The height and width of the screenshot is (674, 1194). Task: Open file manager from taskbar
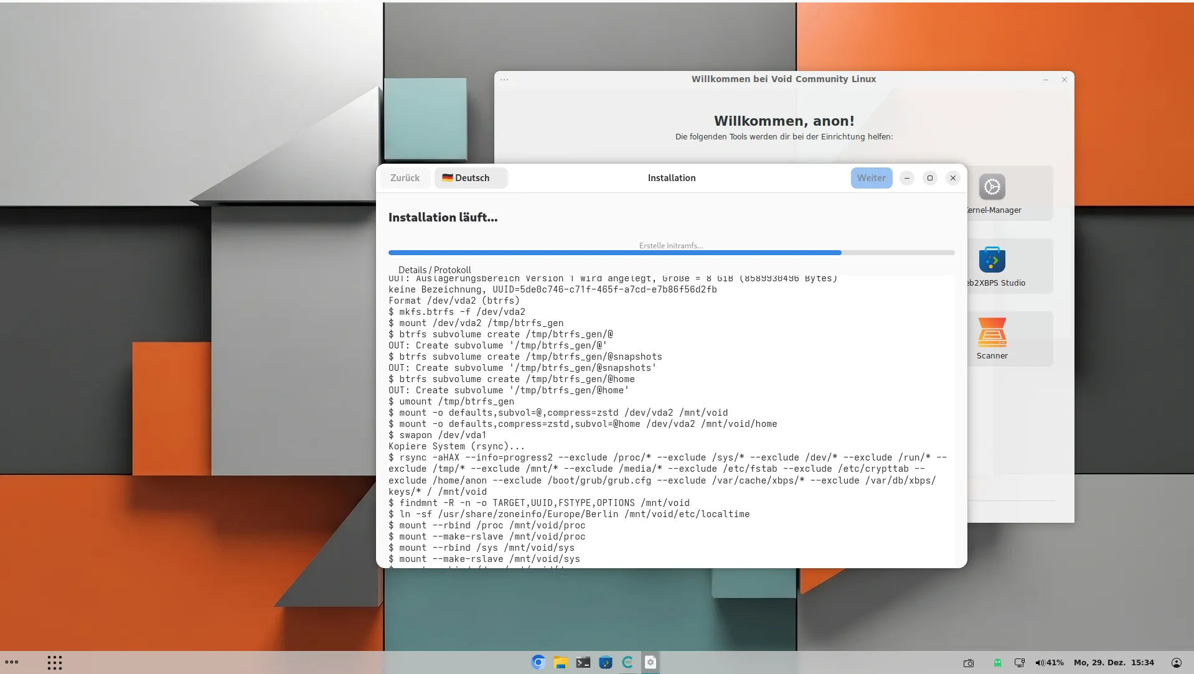pos(560,662)
